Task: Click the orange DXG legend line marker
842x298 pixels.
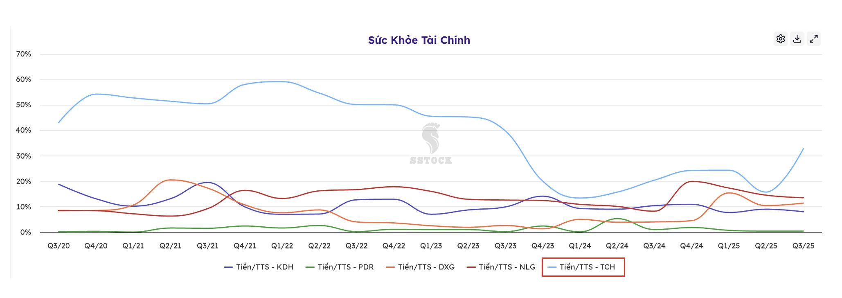Action: coord(390,267)
